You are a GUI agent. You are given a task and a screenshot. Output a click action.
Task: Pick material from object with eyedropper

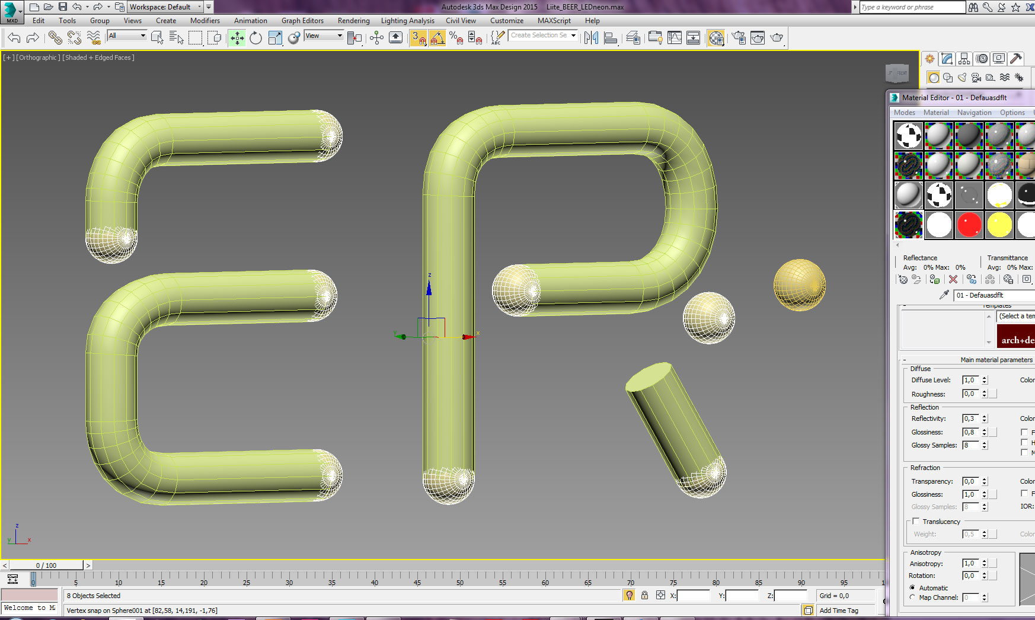tap(944, 295)
